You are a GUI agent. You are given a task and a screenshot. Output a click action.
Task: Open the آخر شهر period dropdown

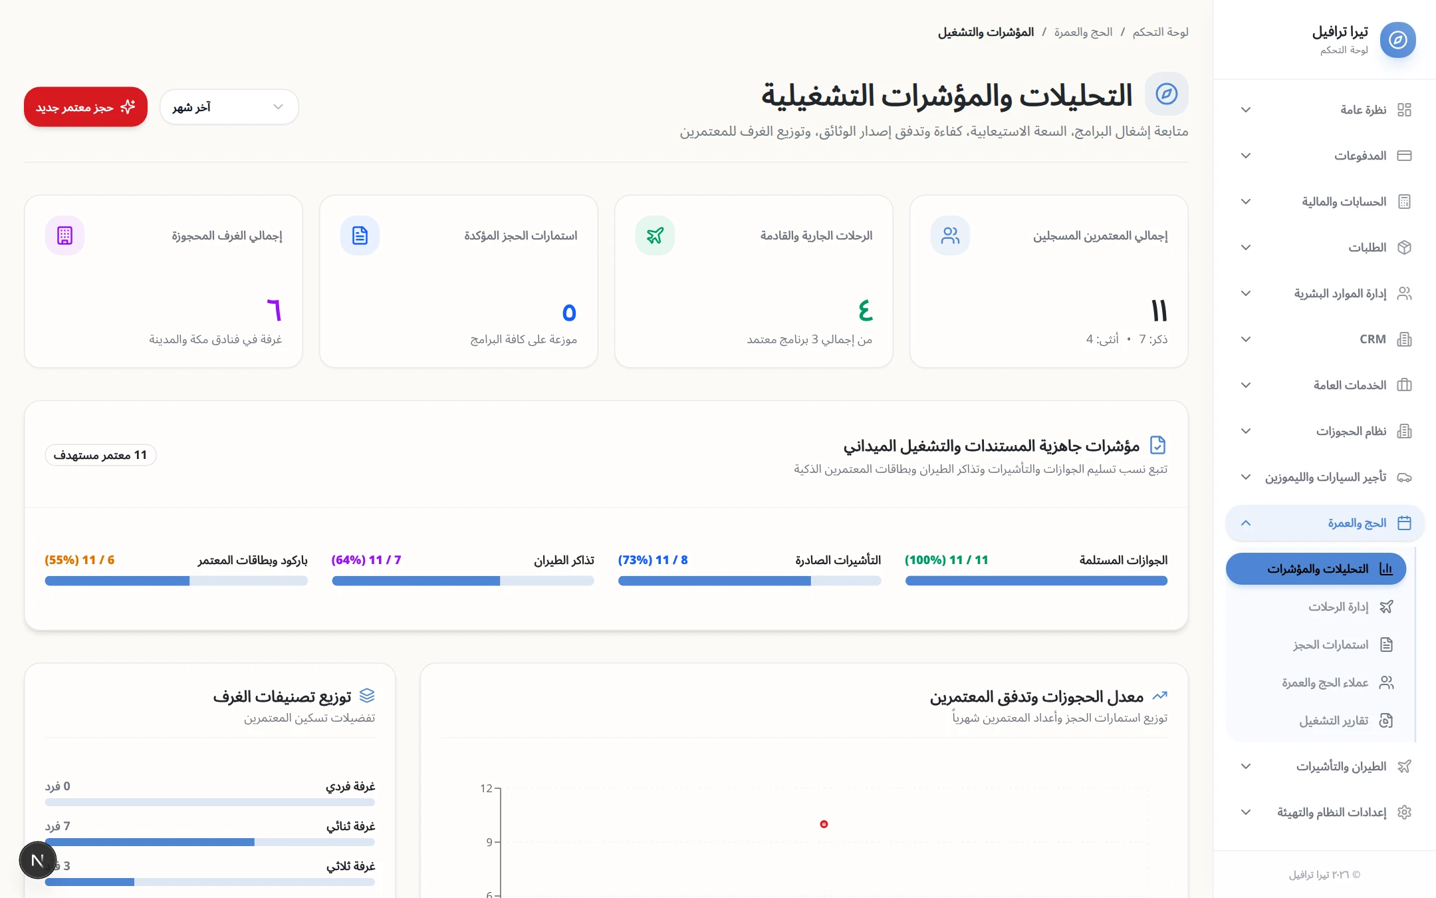coord(229,107)
